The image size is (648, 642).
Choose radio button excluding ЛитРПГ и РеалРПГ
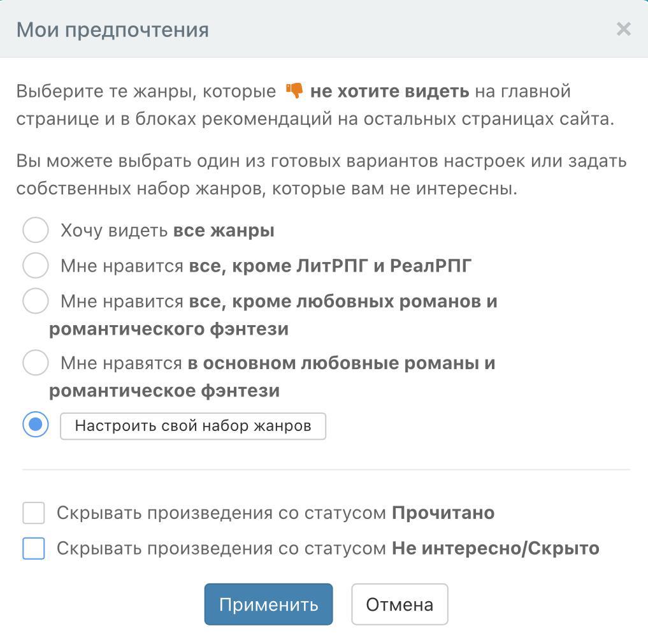click(36, 265)
